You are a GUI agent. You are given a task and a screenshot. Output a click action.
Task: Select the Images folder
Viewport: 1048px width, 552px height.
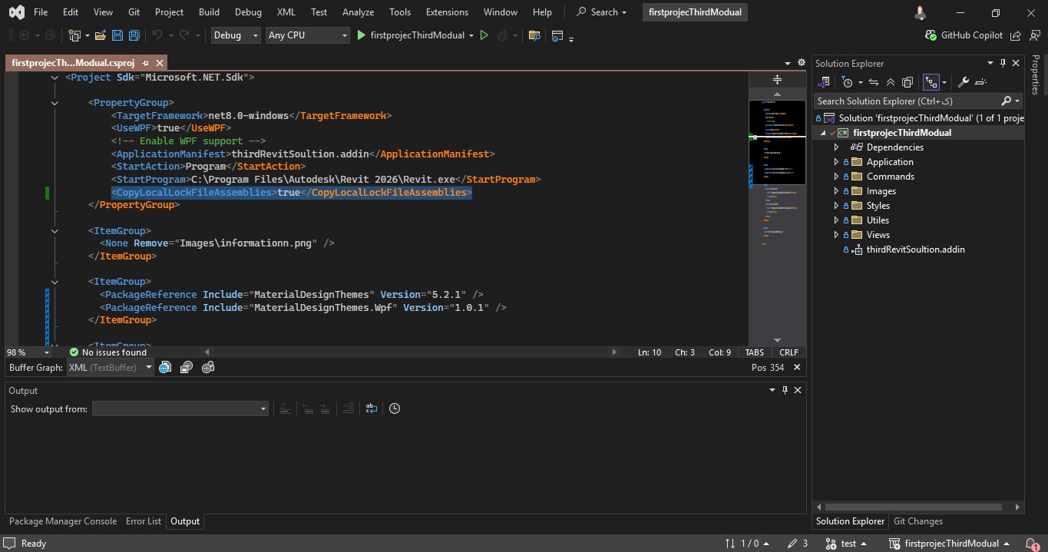(x=881, y=191)
